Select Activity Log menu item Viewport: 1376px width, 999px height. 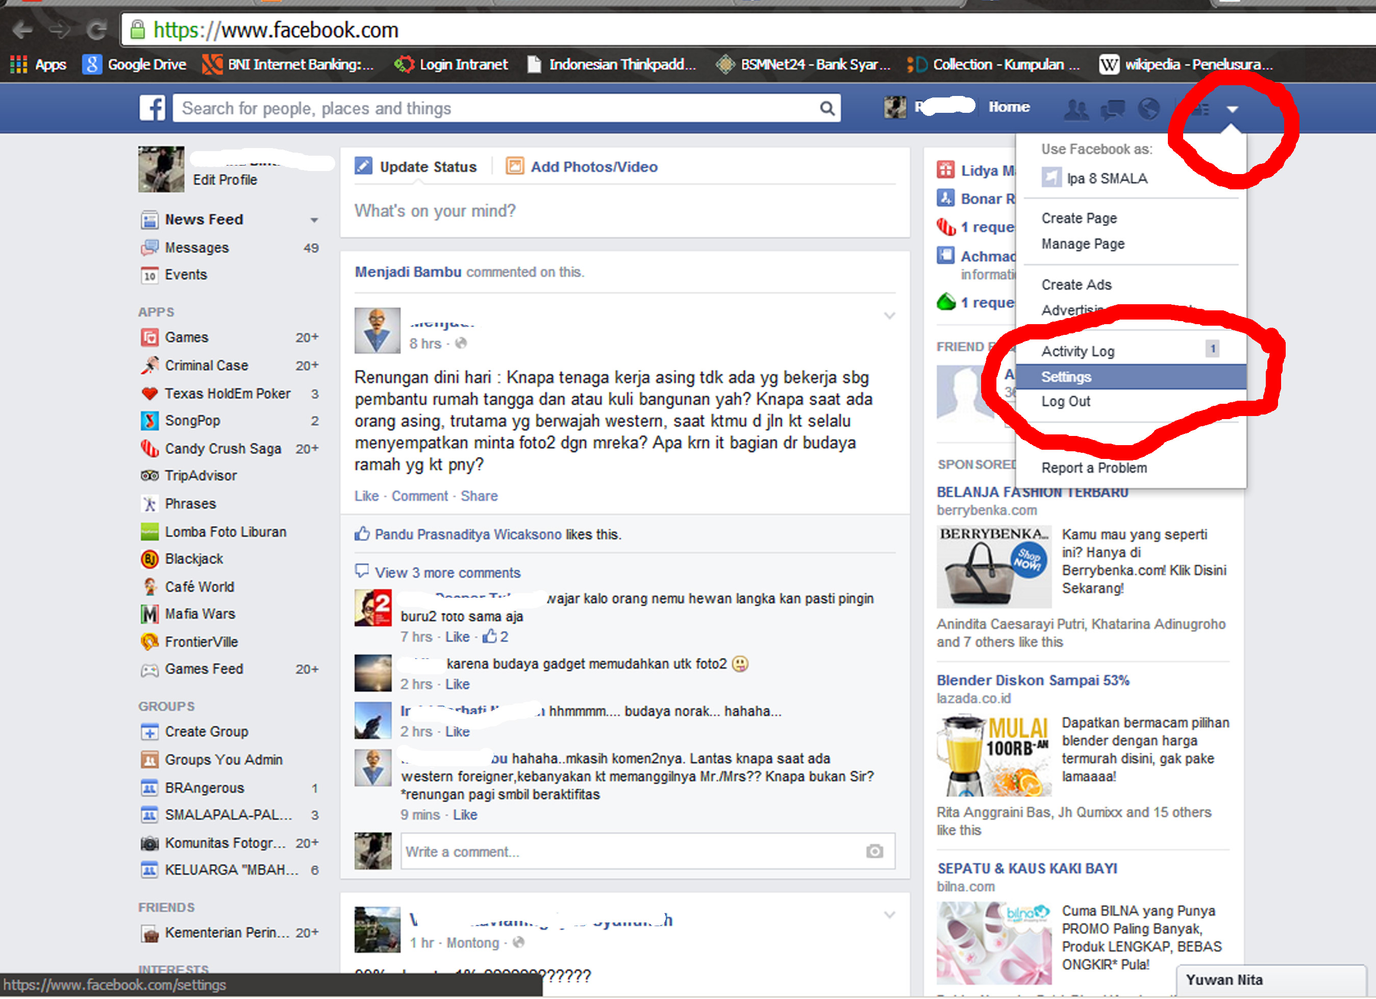click(1131, 351)
